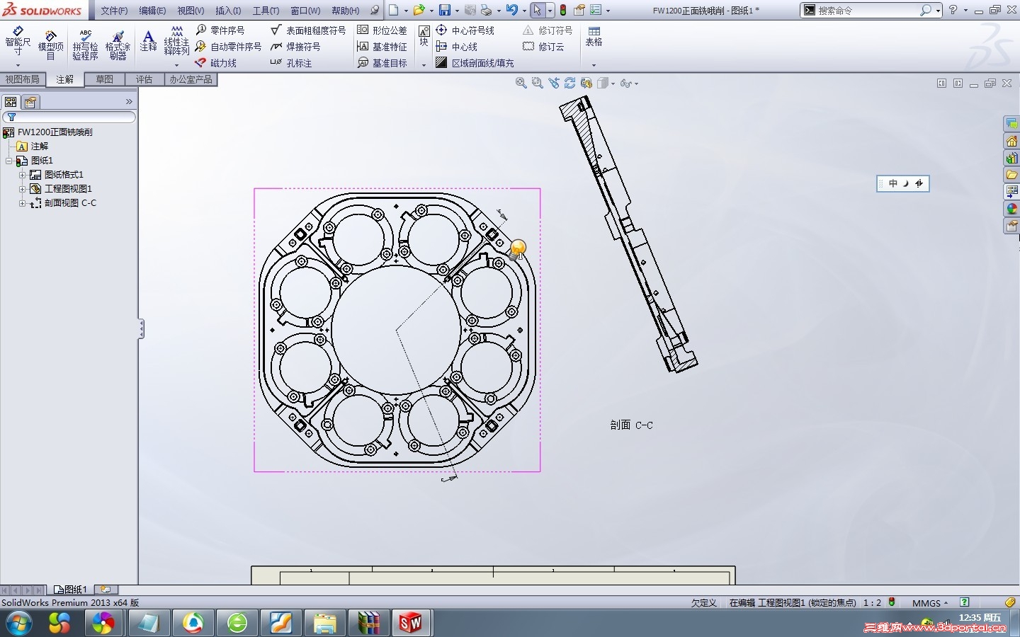Insert Surface Finish symbol (表面粗糙度符号)

click(x=308, y=30)
